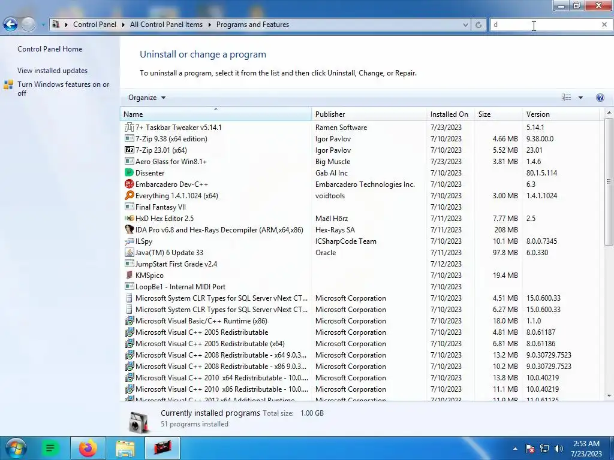Click the Back navigation arrow button
The image size is (614, 460).
coord(11,24)
